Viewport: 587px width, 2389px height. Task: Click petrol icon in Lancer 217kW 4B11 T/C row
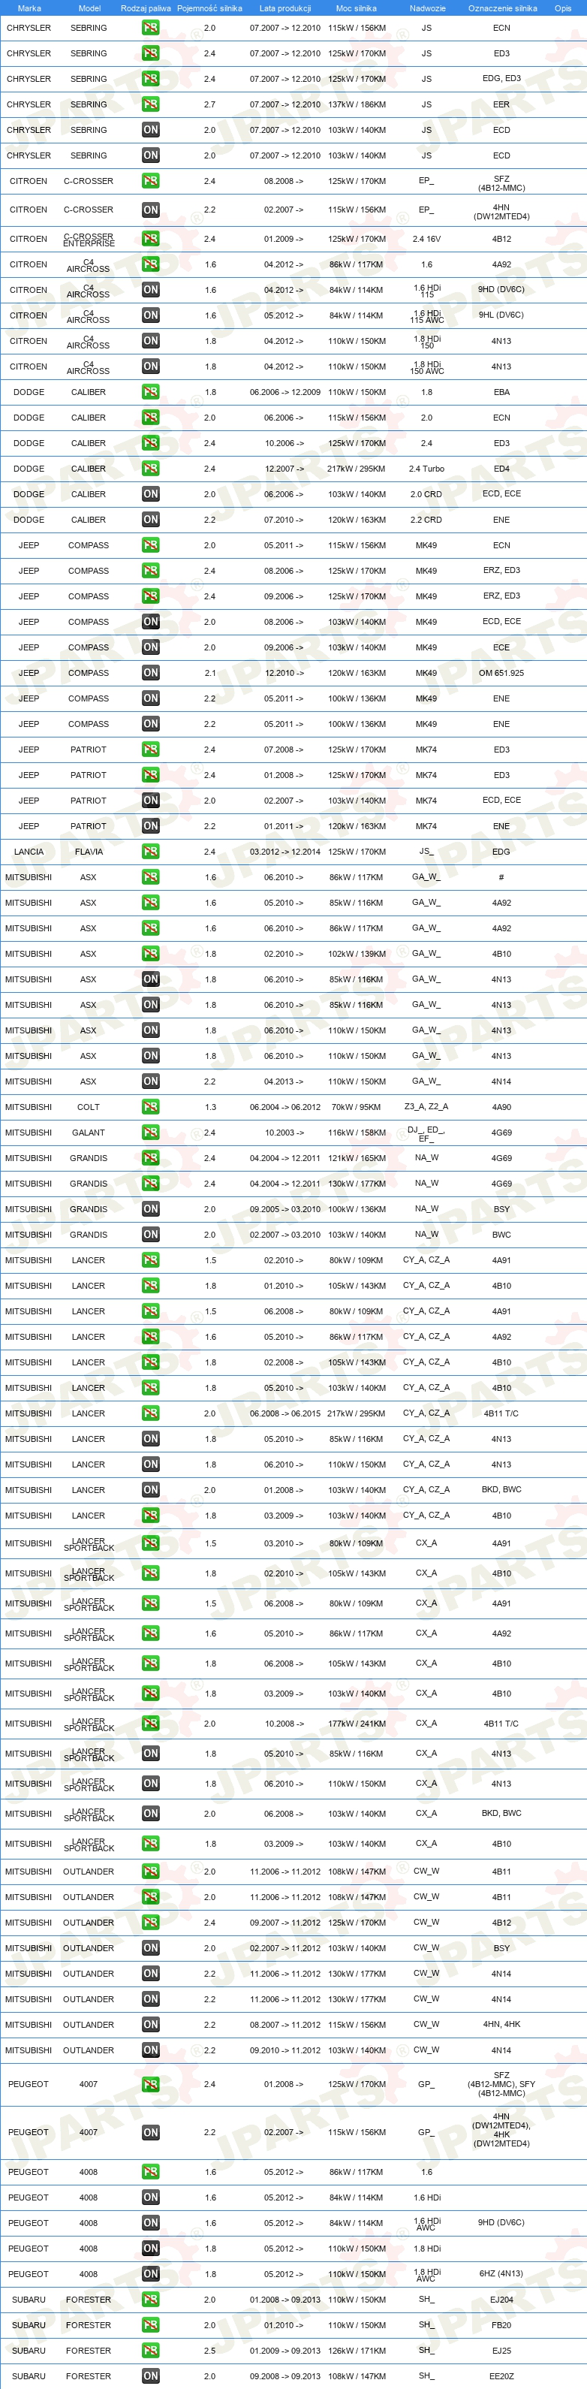click(x=150, y=1413)
